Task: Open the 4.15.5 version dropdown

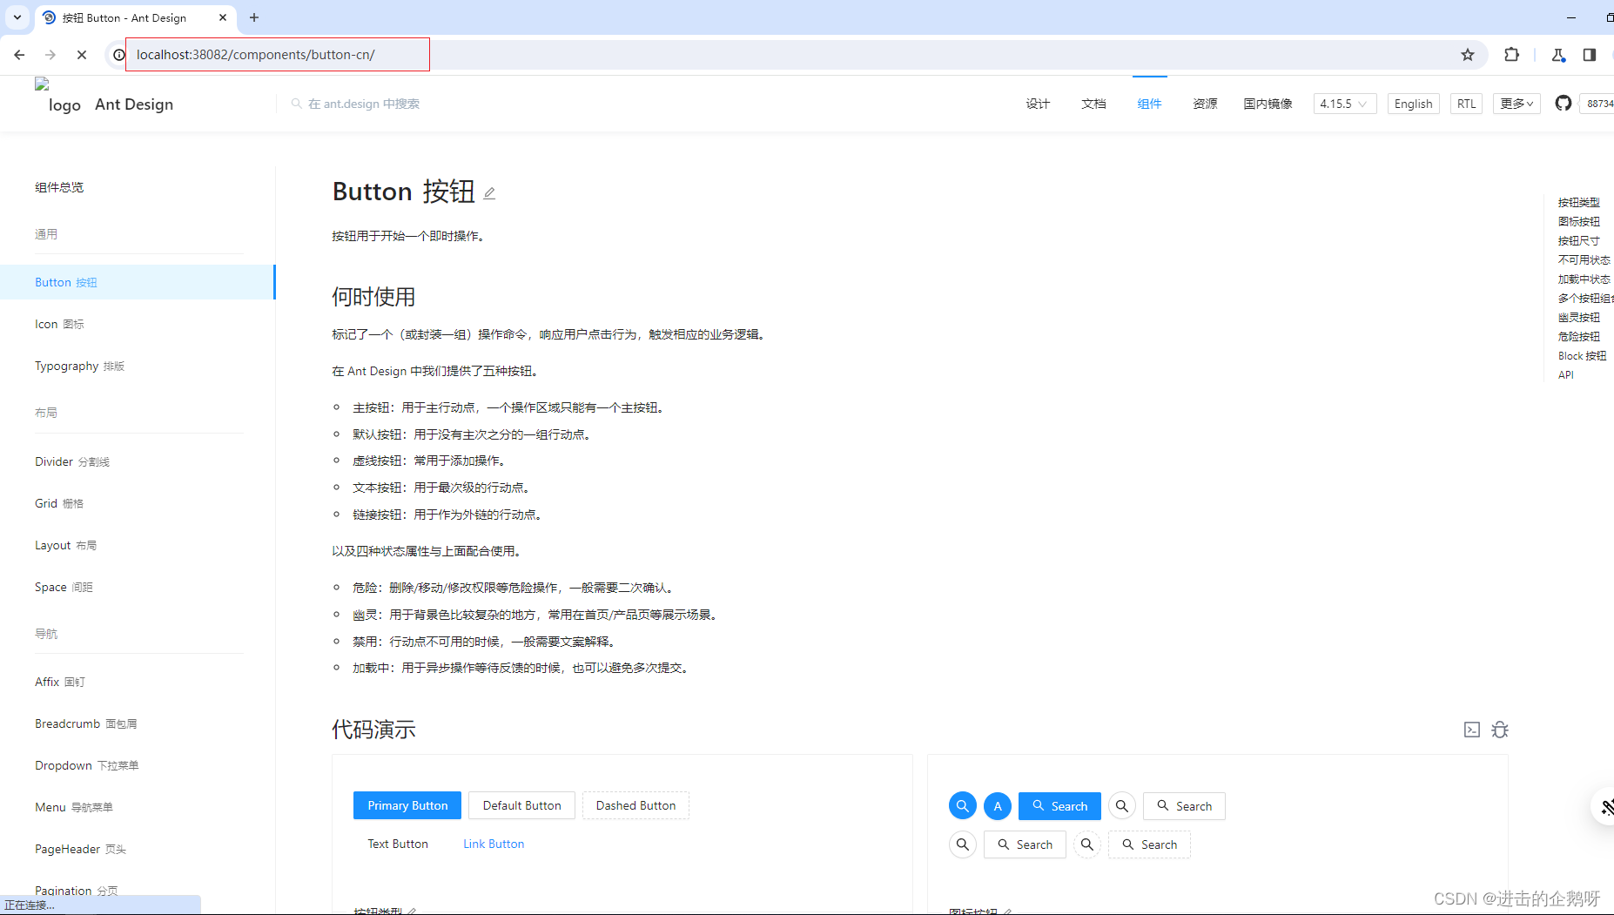Action: point(1345,104)
